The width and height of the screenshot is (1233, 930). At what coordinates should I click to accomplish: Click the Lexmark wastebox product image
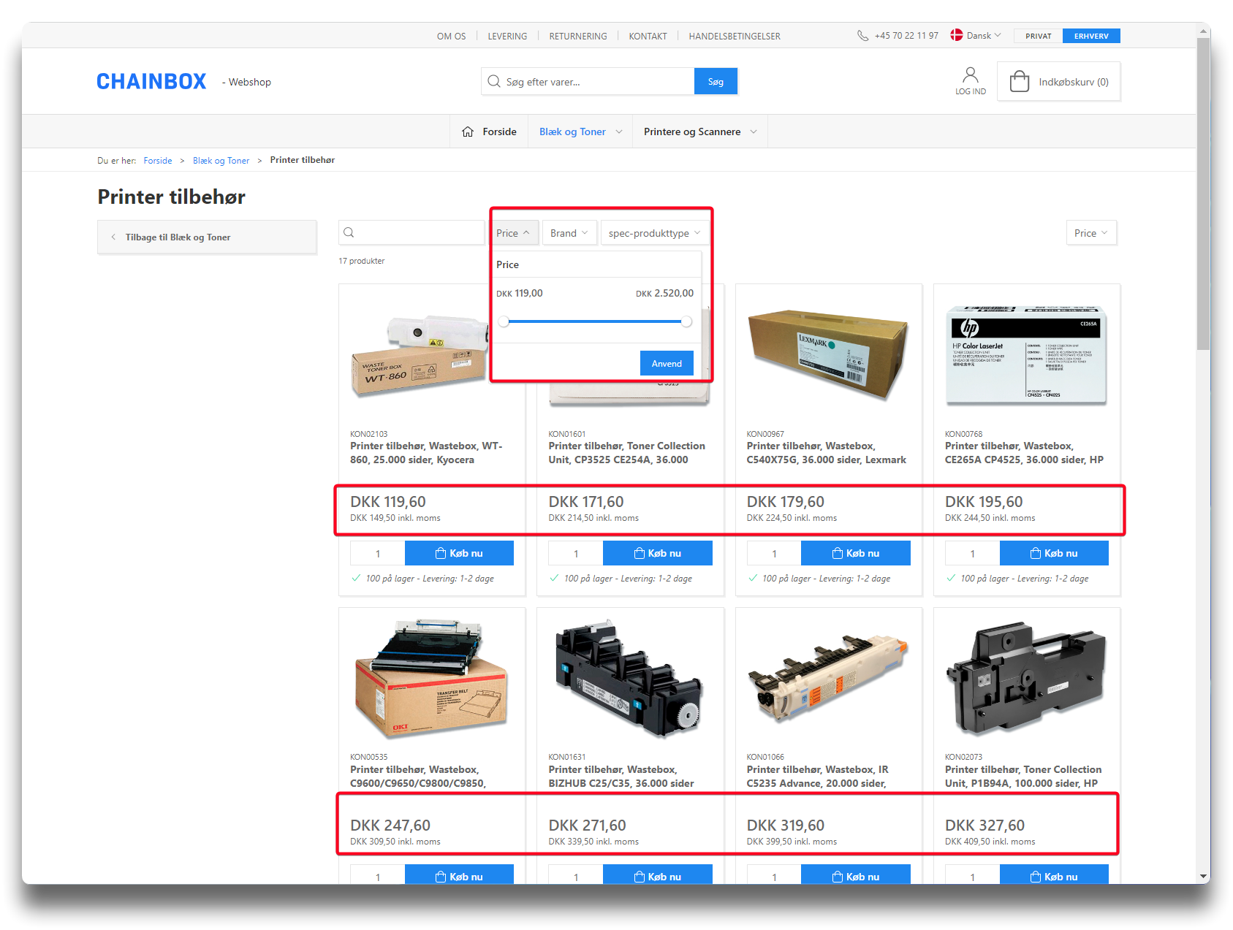tap(828, 354)
